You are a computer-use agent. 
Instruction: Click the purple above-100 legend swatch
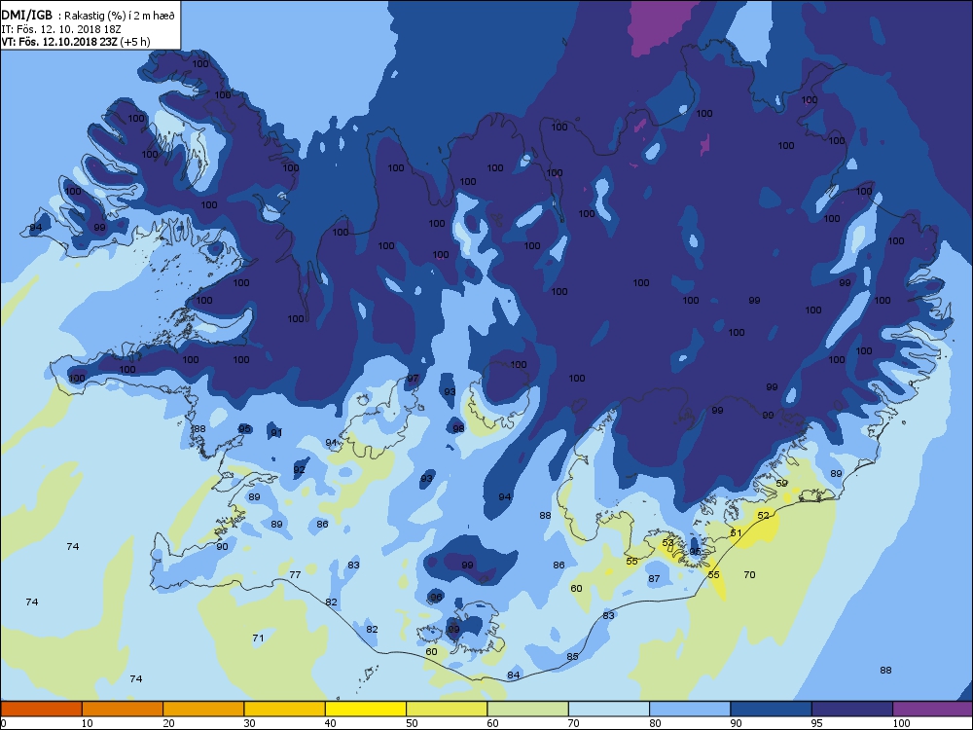point(933,709)
